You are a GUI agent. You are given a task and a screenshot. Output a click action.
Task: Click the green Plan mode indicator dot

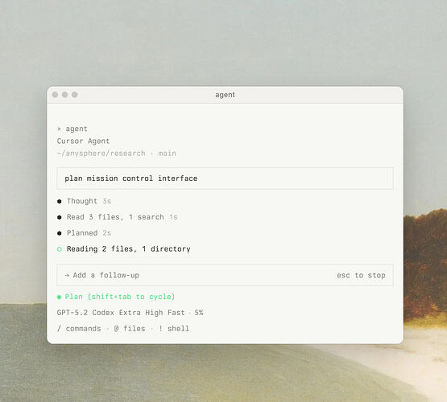(60, 297)
